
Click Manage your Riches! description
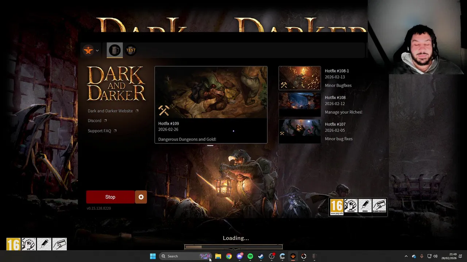[x=343, y=112]
